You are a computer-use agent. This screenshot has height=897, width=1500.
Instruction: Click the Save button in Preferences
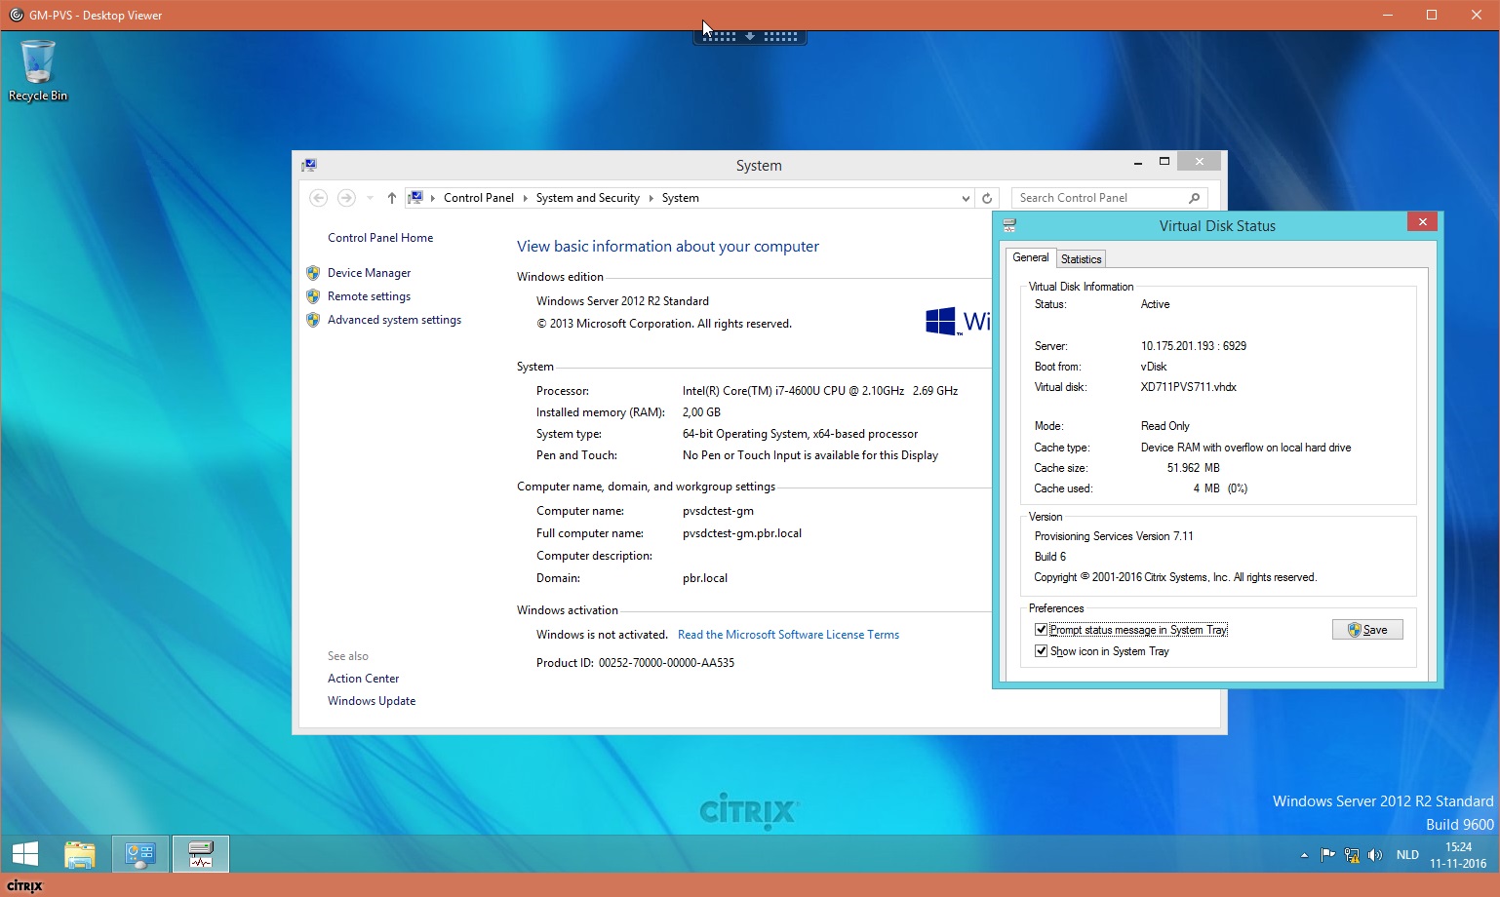pyautogui.click(x=1367, y=630)
